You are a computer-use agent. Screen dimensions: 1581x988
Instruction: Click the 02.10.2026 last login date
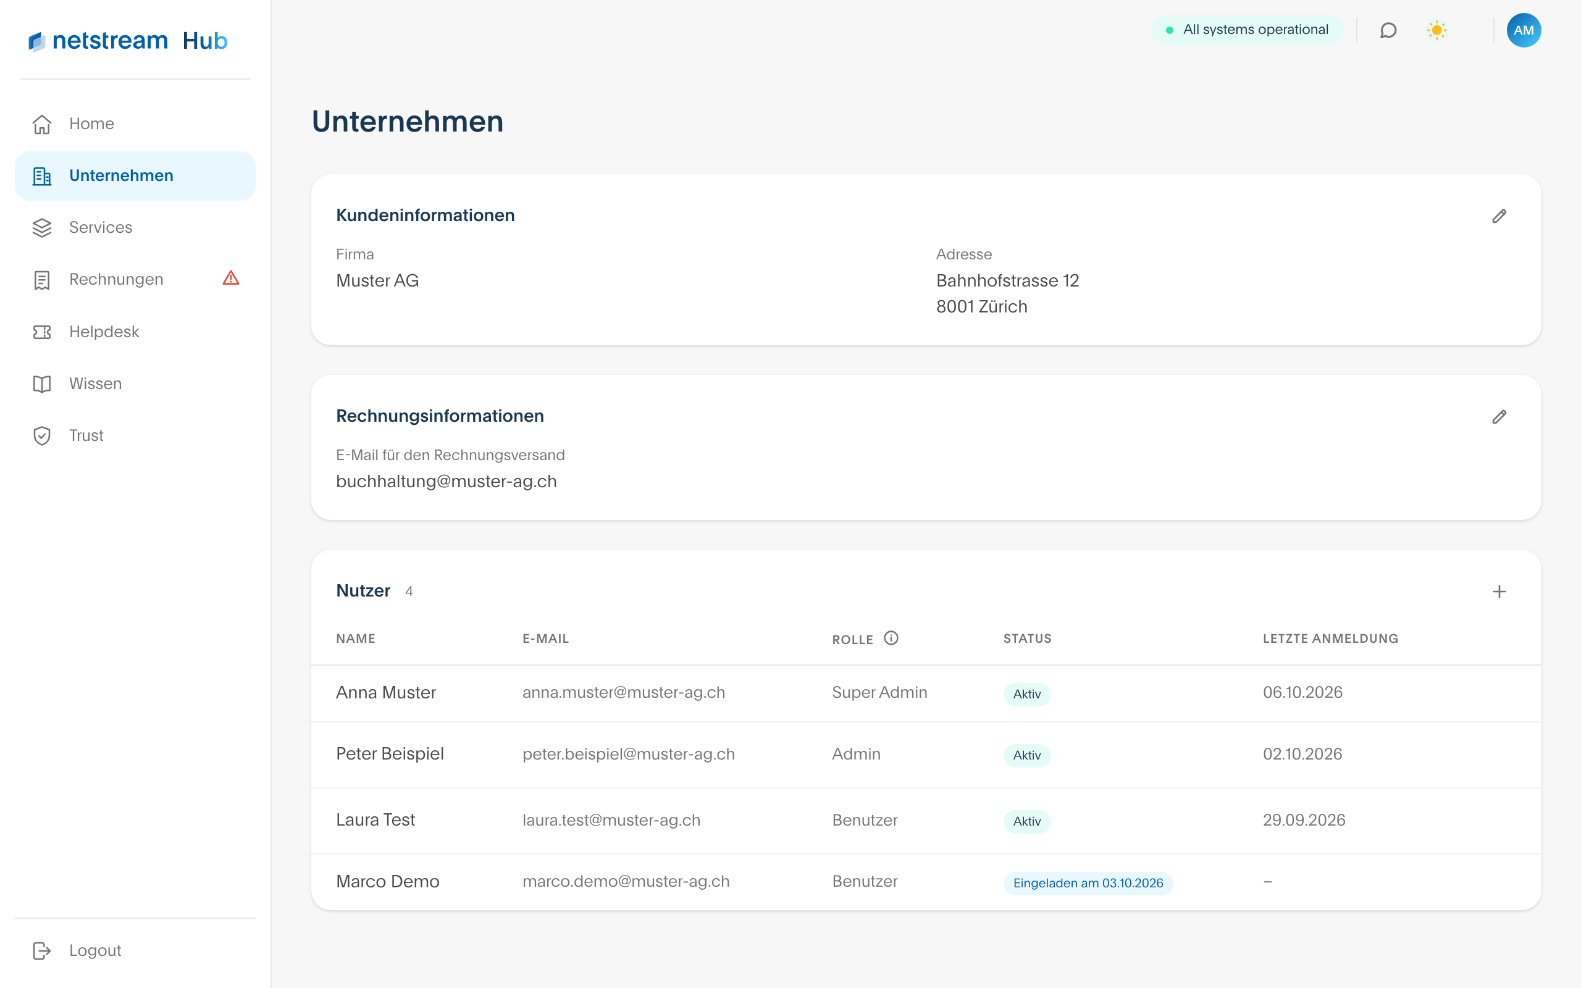click(1302, 754)
